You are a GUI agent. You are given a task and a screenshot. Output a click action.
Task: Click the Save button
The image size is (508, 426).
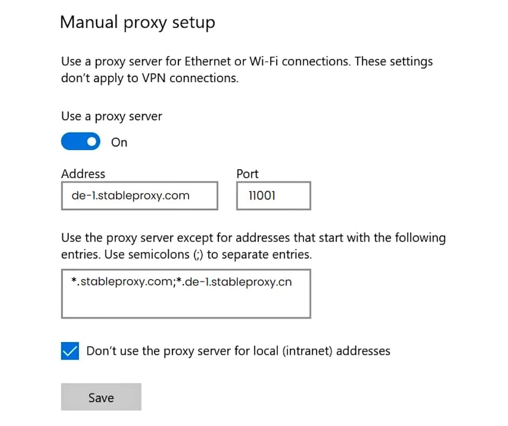(101, 397)
